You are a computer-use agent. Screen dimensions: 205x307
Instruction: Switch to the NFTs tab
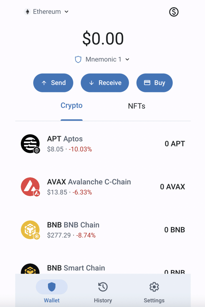pos(137,106)
